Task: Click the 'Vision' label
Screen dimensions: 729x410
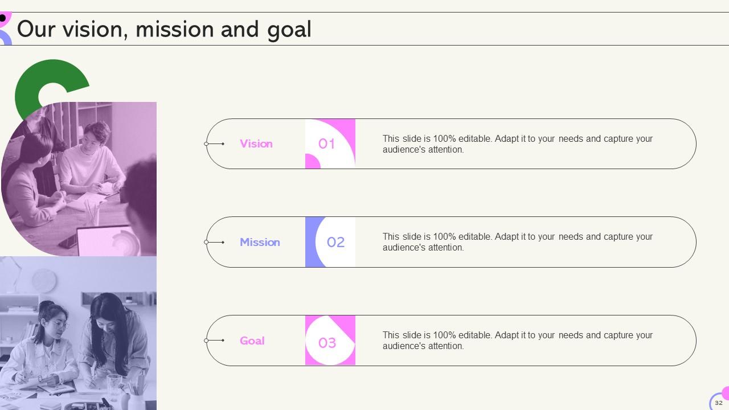Action: pos(256,143)
